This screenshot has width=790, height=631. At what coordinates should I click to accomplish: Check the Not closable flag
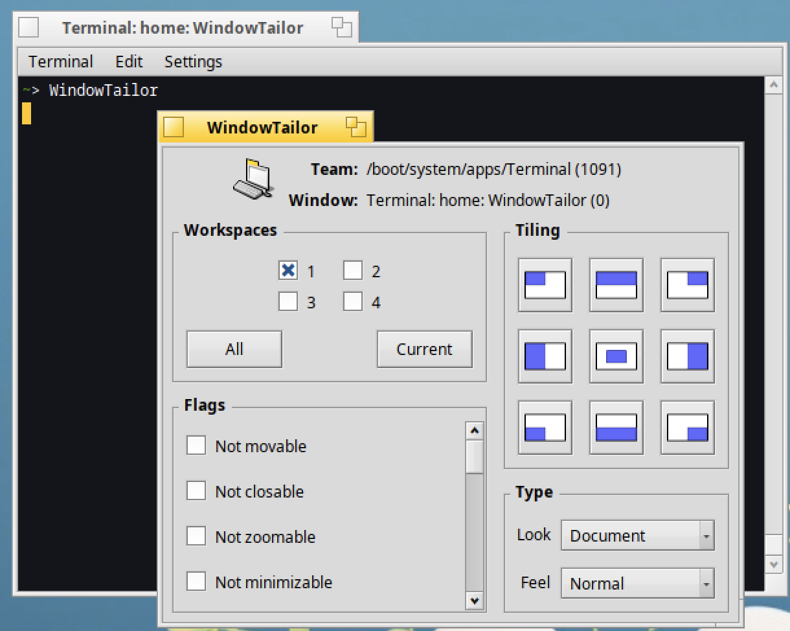pos(196,491)
